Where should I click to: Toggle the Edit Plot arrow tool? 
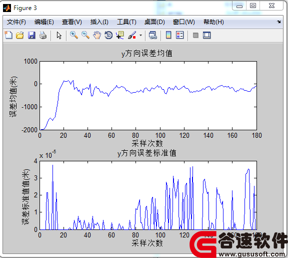(x=59, y=36)
